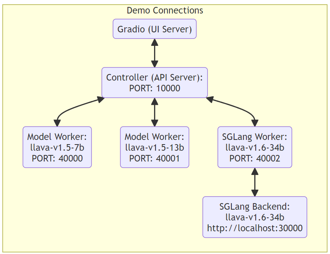330x254 pixels.
Task: Click the "Demo Connections" title text
Action: (x=165, y=10)
